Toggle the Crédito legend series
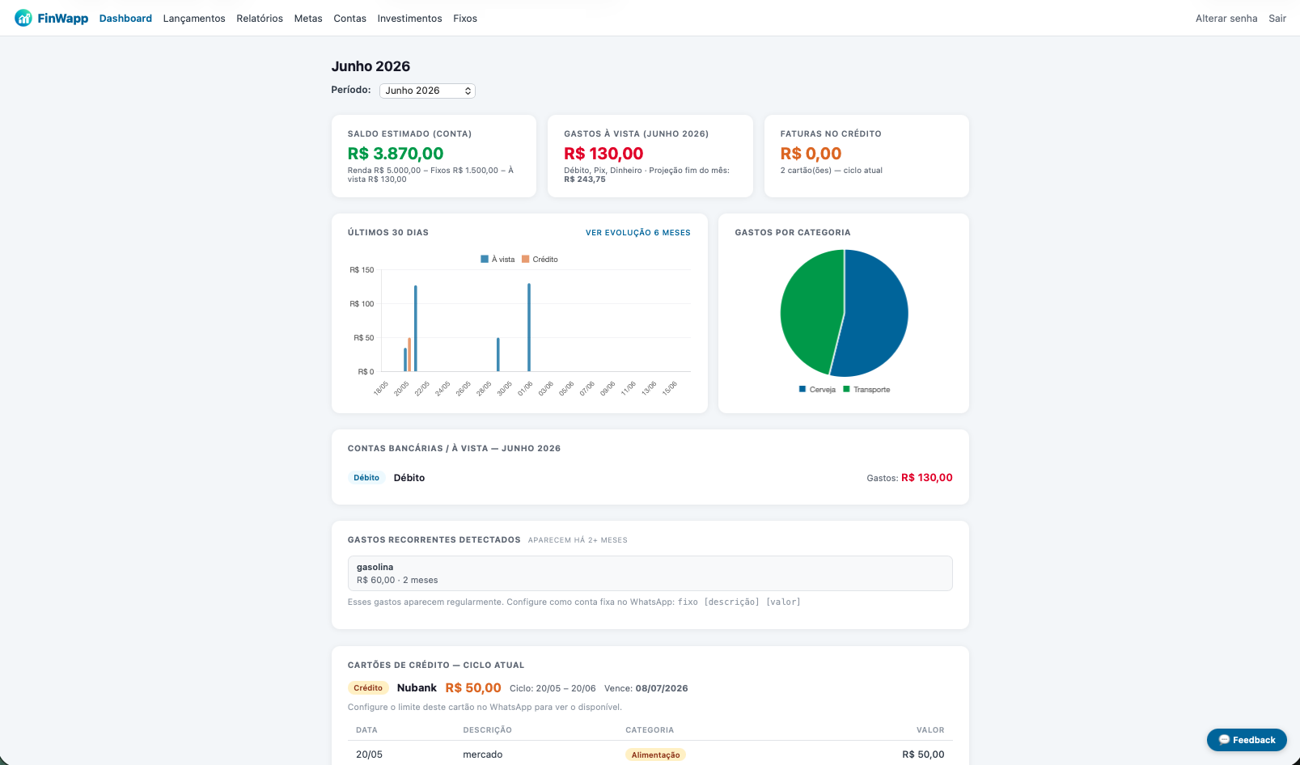 pos(540,260)
